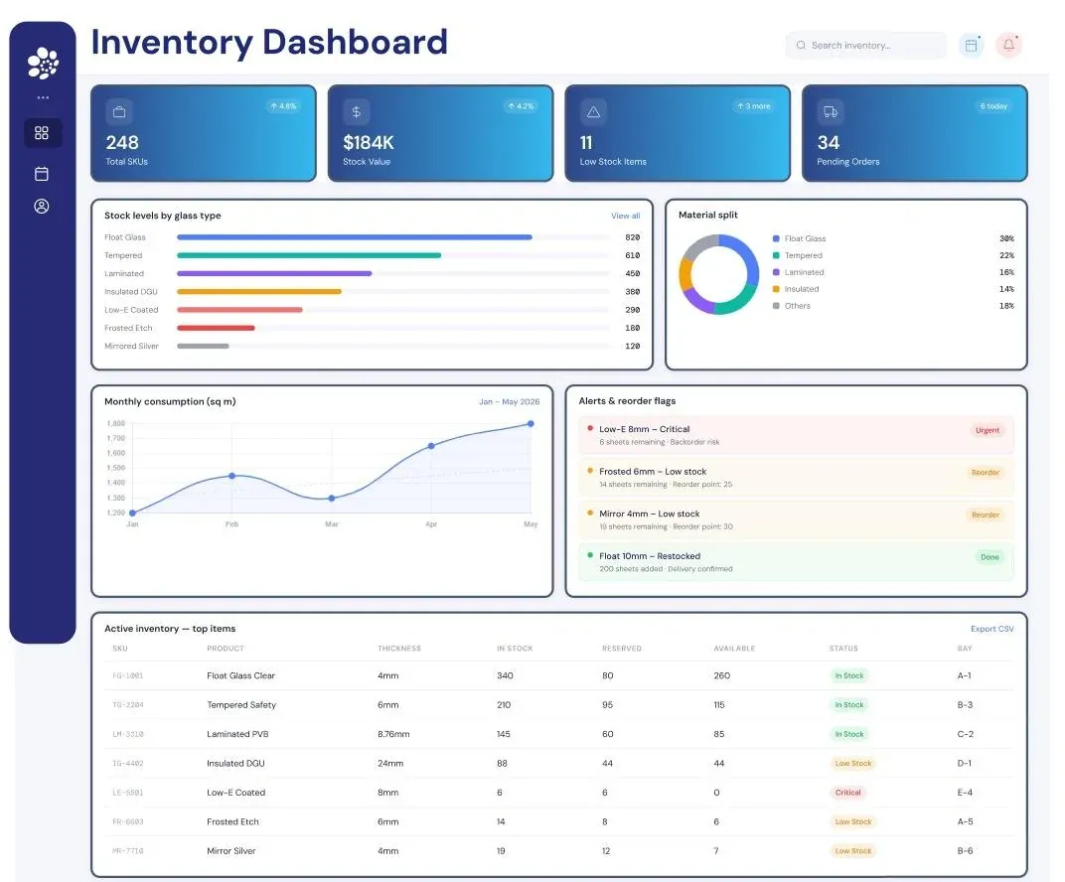Click the Low Stock status for Insulated DGU
Screen dimensions: 1065x882
(853, 763)
